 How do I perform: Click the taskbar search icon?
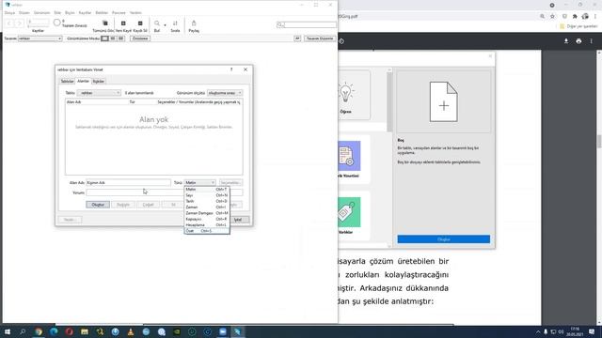click(x=23, y=331)
